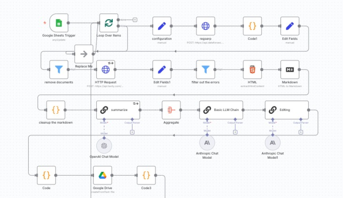Open the Basic LLM Chain node
343x198 pixels.
coord(221,110)
